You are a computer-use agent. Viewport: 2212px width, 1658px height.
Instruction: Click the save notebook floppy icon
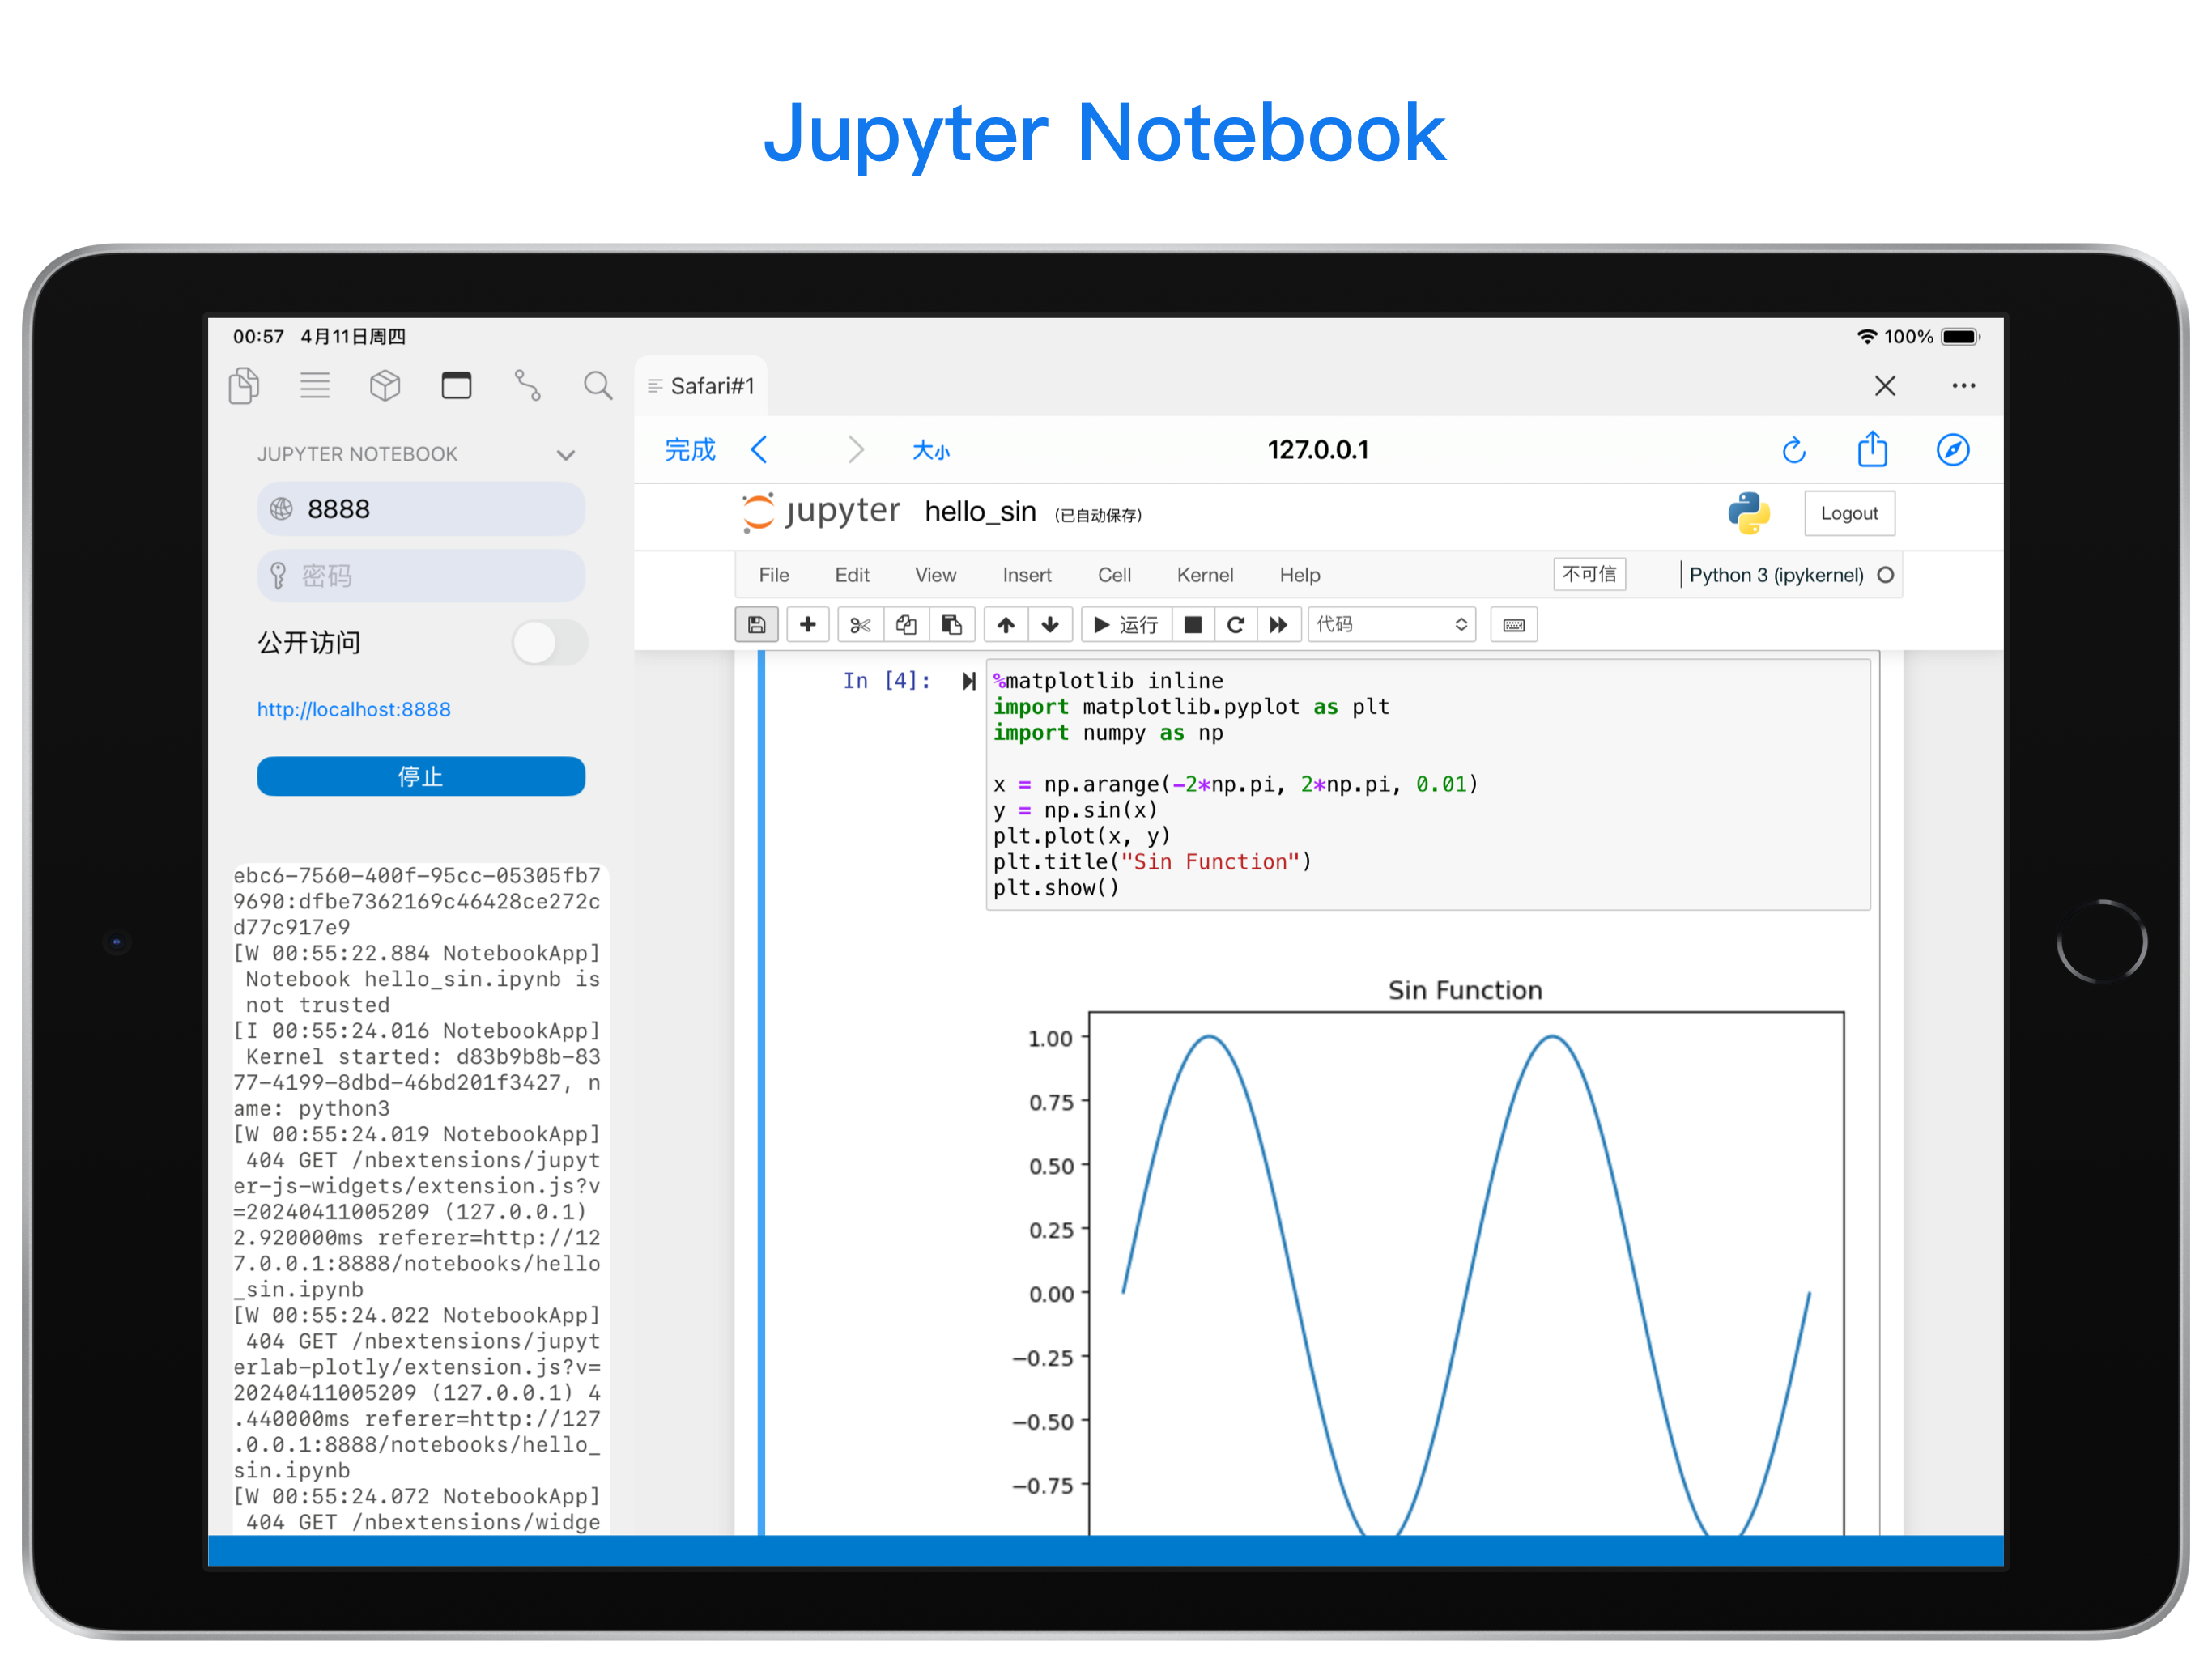756,625
